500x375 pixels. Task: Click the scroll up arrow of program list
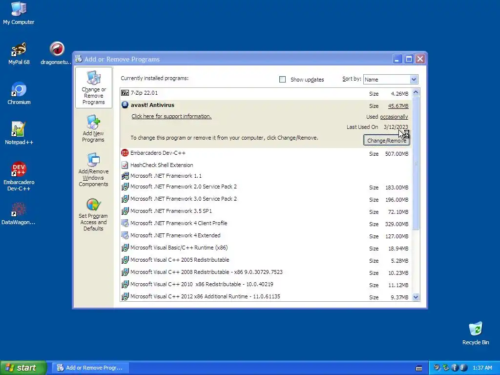416,92
